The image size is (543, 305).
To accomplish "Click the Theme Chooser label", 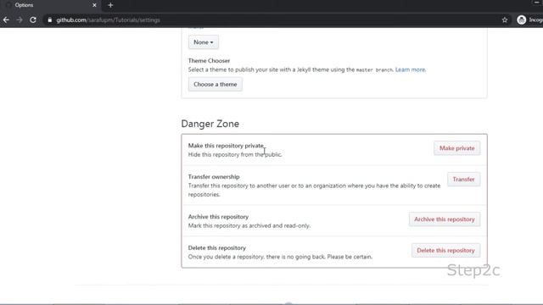I will [x=209, y=60].
